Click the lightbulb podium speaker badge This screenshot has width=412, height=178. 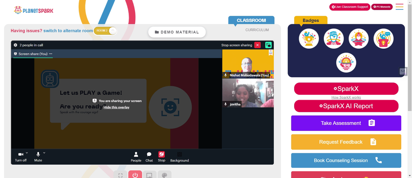[x=383, y=39]
